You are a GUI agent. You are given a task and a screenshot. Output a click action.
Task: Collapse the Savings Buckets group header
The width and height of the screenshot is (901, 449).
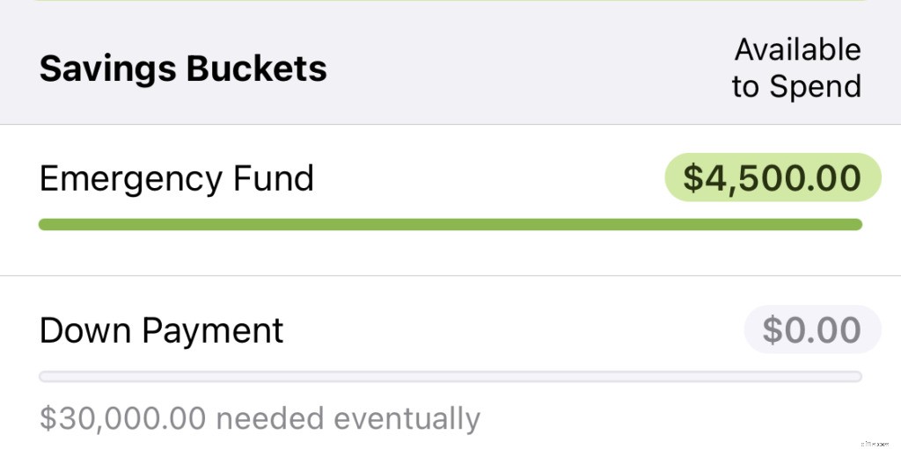pyautogui.click(x=183, y=69)
